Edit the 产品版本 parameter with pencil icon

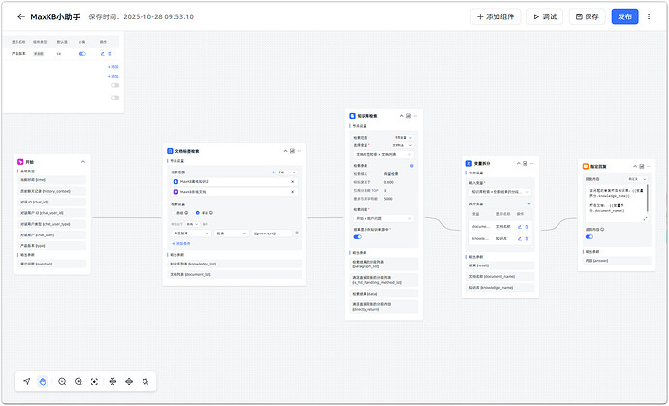click(x=105, y=54)
